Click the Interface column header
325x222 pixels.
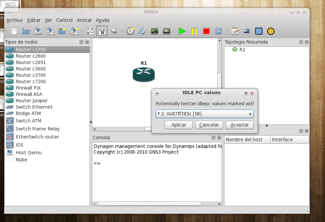[290, 140]
